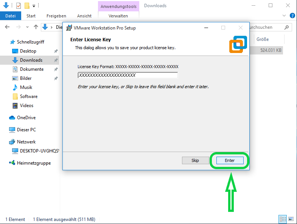Close the VMware Workstation Pro Setup dialog
Image resolution: width=297 pixels, height=224 pixels.
pos(241,28)
